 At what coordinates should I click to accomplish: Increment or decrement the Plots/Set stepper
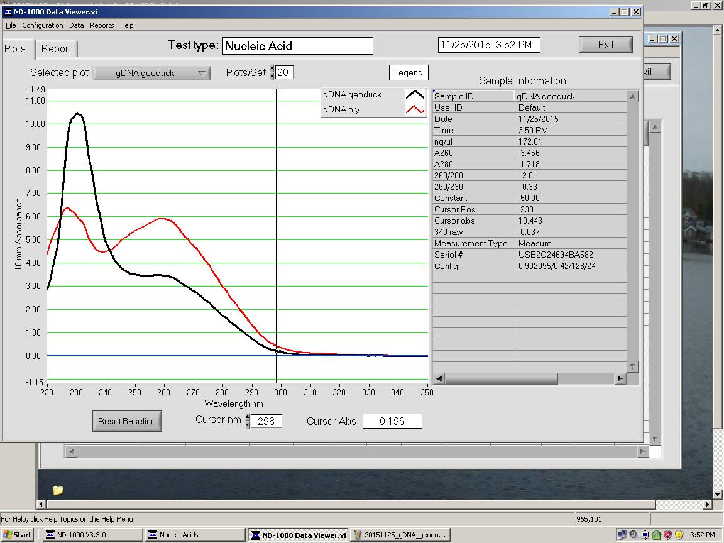click(x=272, y=73)
